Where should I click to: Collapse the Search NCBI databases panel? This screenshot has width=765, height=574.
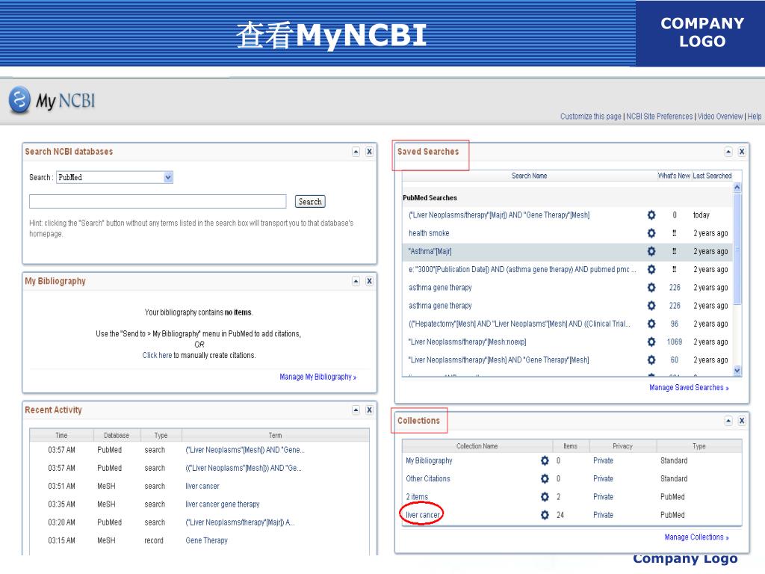[x=356, y=152]
